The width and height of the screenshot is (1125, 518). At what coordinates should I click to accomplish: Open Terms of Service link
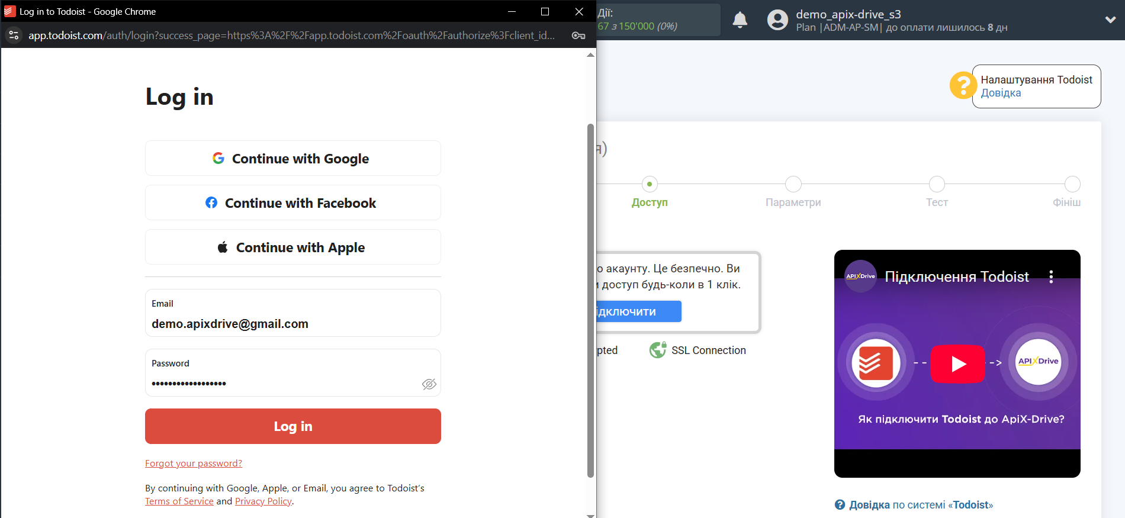pyautogui.click(x=179, y=501)
